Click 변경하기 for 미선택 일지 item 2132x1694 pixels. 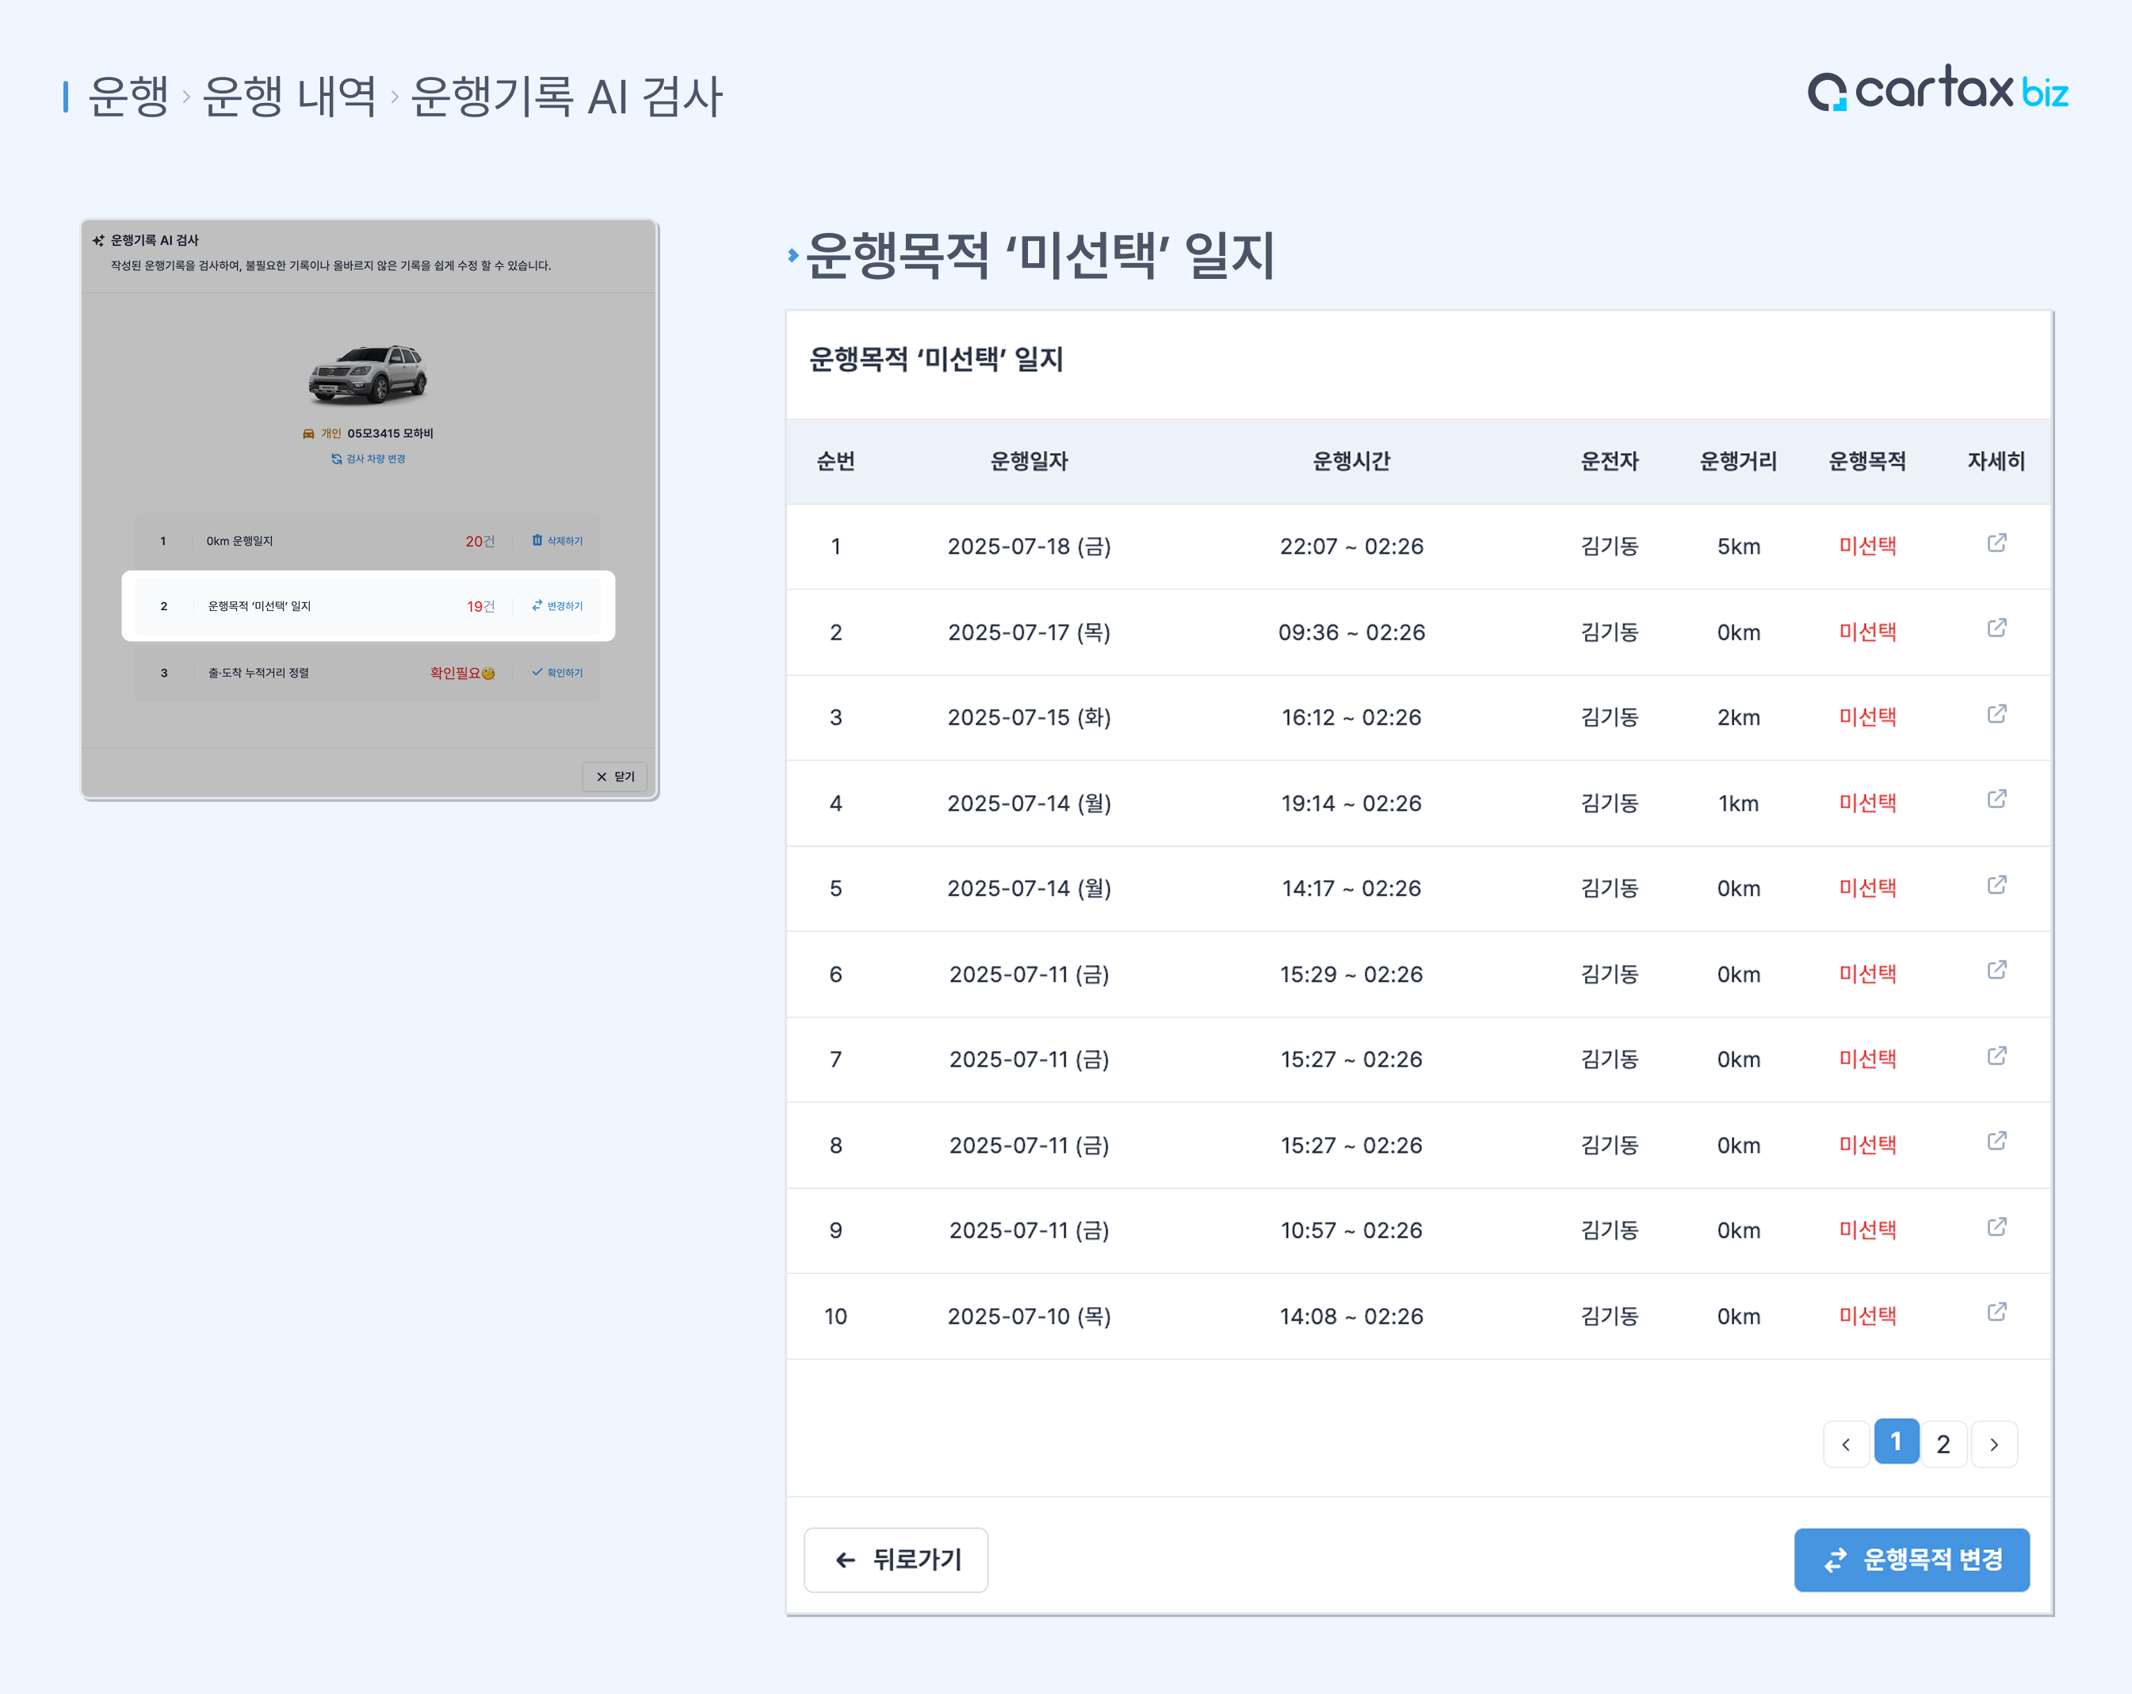pyautogui.click(x=556, y=606)
